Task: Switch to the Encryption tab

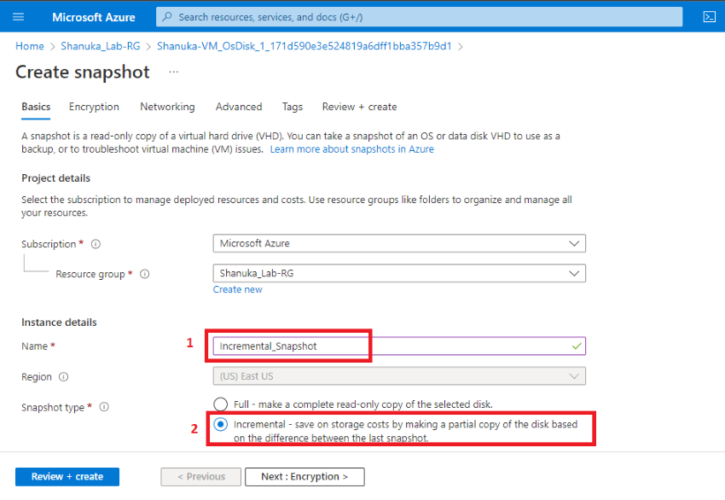Action: [94, 107]
